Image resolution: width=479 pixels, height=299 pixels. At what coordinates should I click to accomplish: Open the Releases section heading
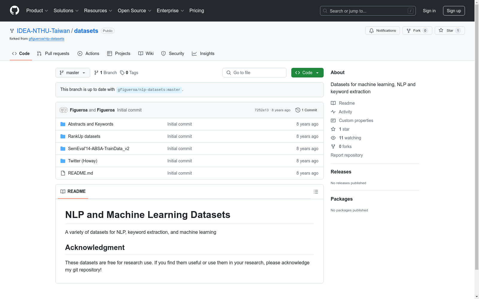coord(341,172)
